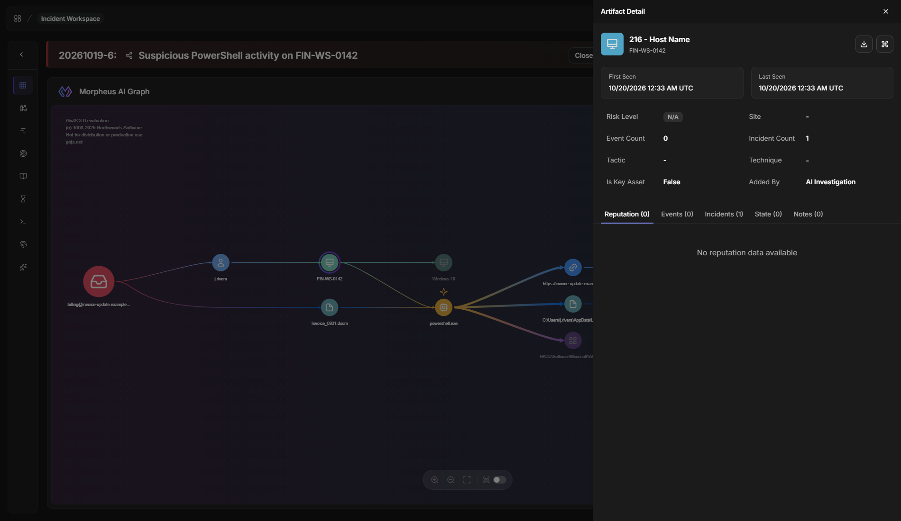Switch to the Incidents (1) tab

[x=724, y=214]
